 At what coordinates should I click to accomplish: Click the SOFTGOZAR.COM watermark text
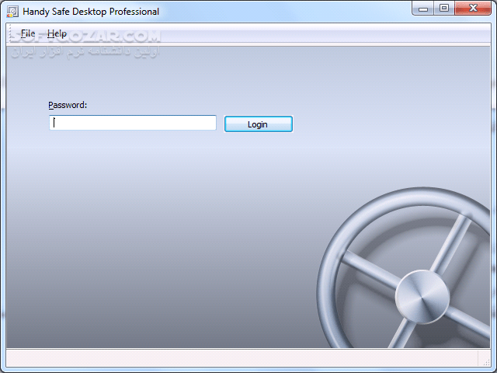coord(85,37)
